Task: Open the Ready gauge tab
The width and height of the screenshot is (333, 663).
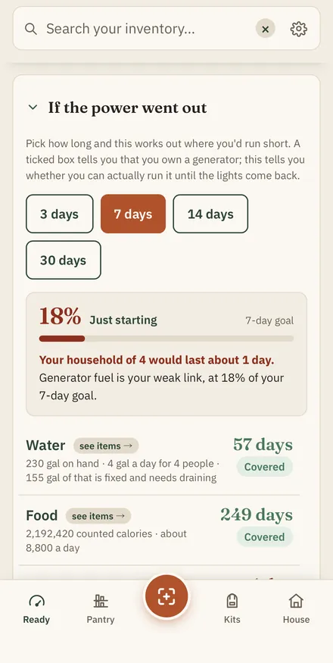Action: (36, 609)
